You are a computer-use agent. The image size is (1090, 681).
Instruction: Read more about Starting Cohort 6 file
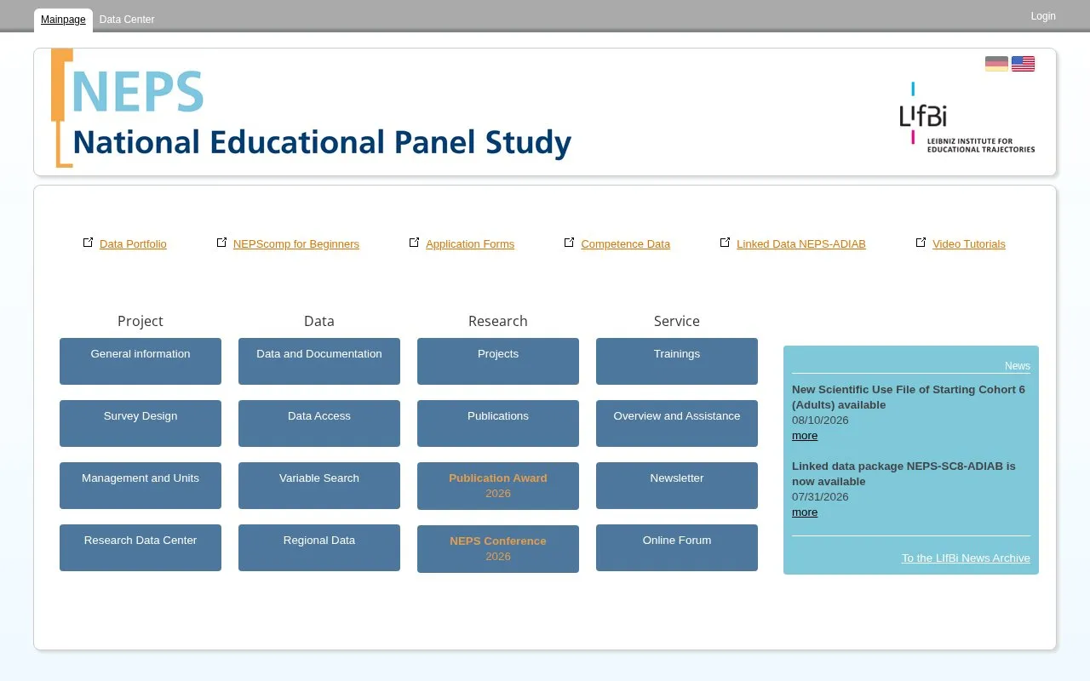tap(805, 436)
